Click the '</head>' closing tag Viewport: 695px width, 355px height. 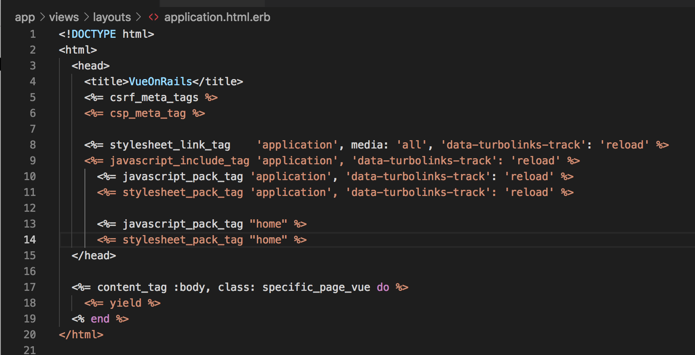click(94, 256)
